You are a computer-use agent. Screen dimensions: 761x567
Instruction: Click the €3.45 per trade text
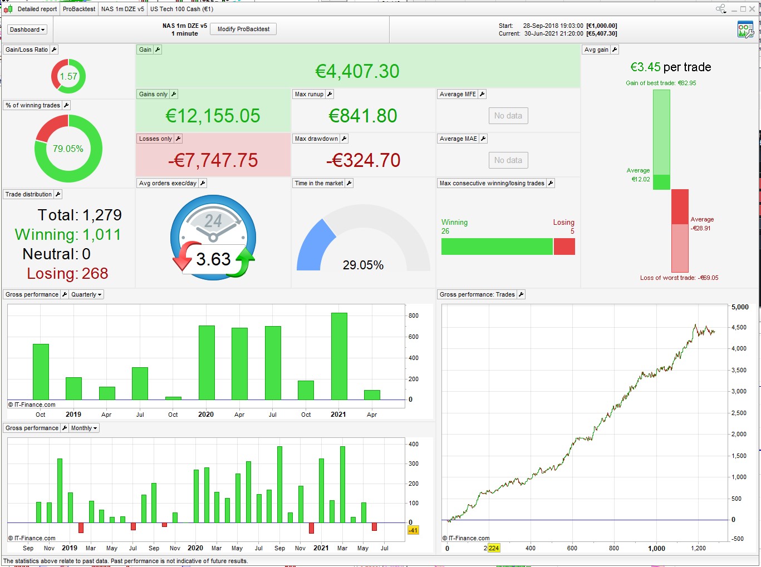[x=671, y=67]
